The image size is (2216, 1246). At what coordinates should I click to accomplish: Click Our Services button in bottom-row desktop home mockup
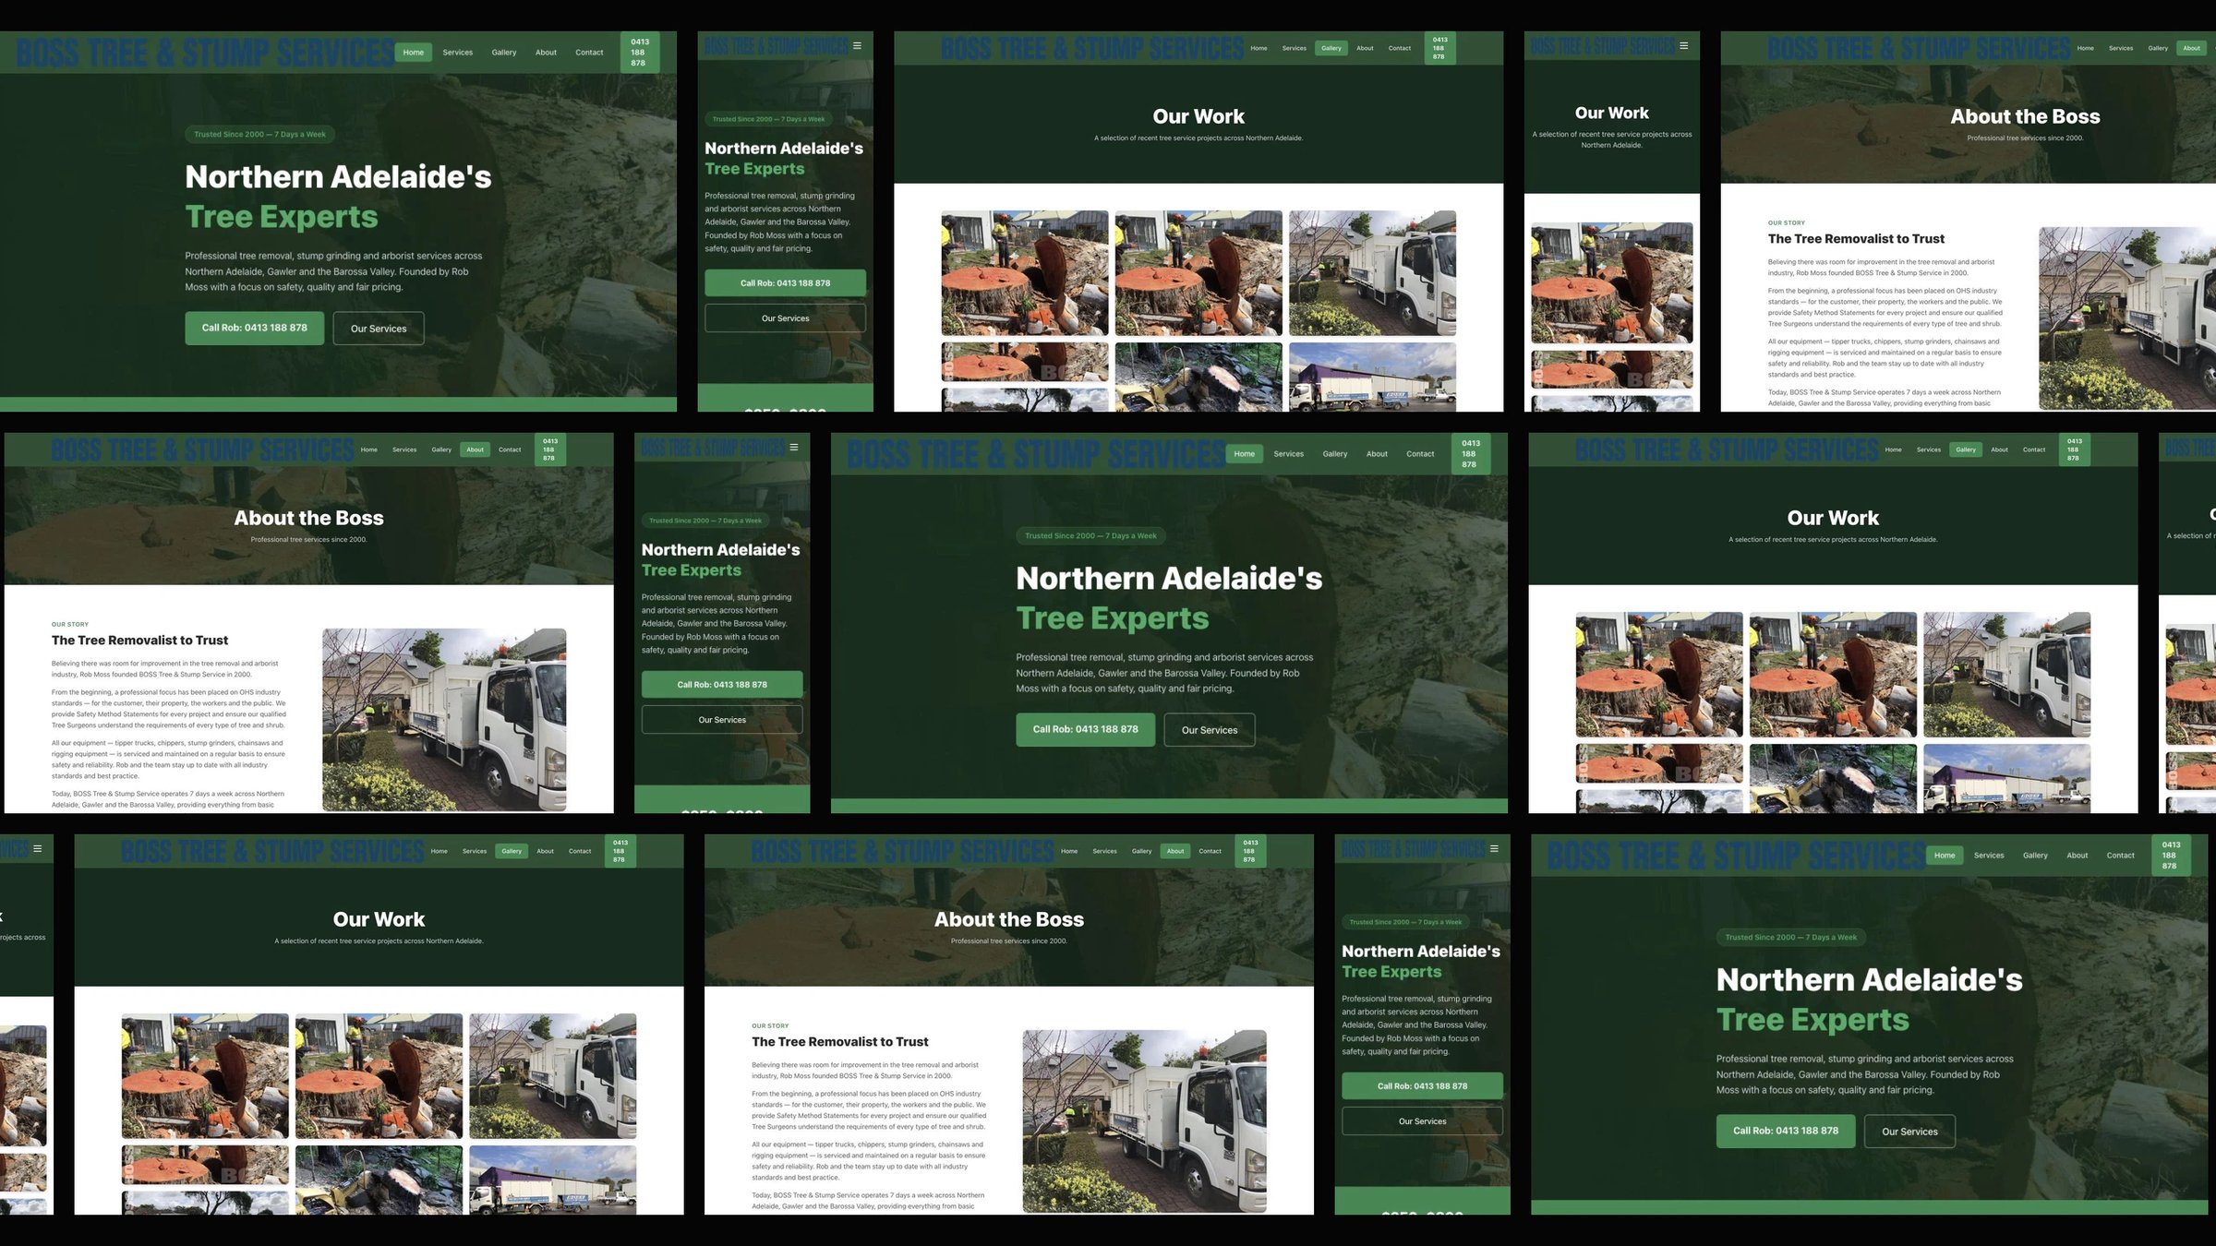click(1909, 1132)
